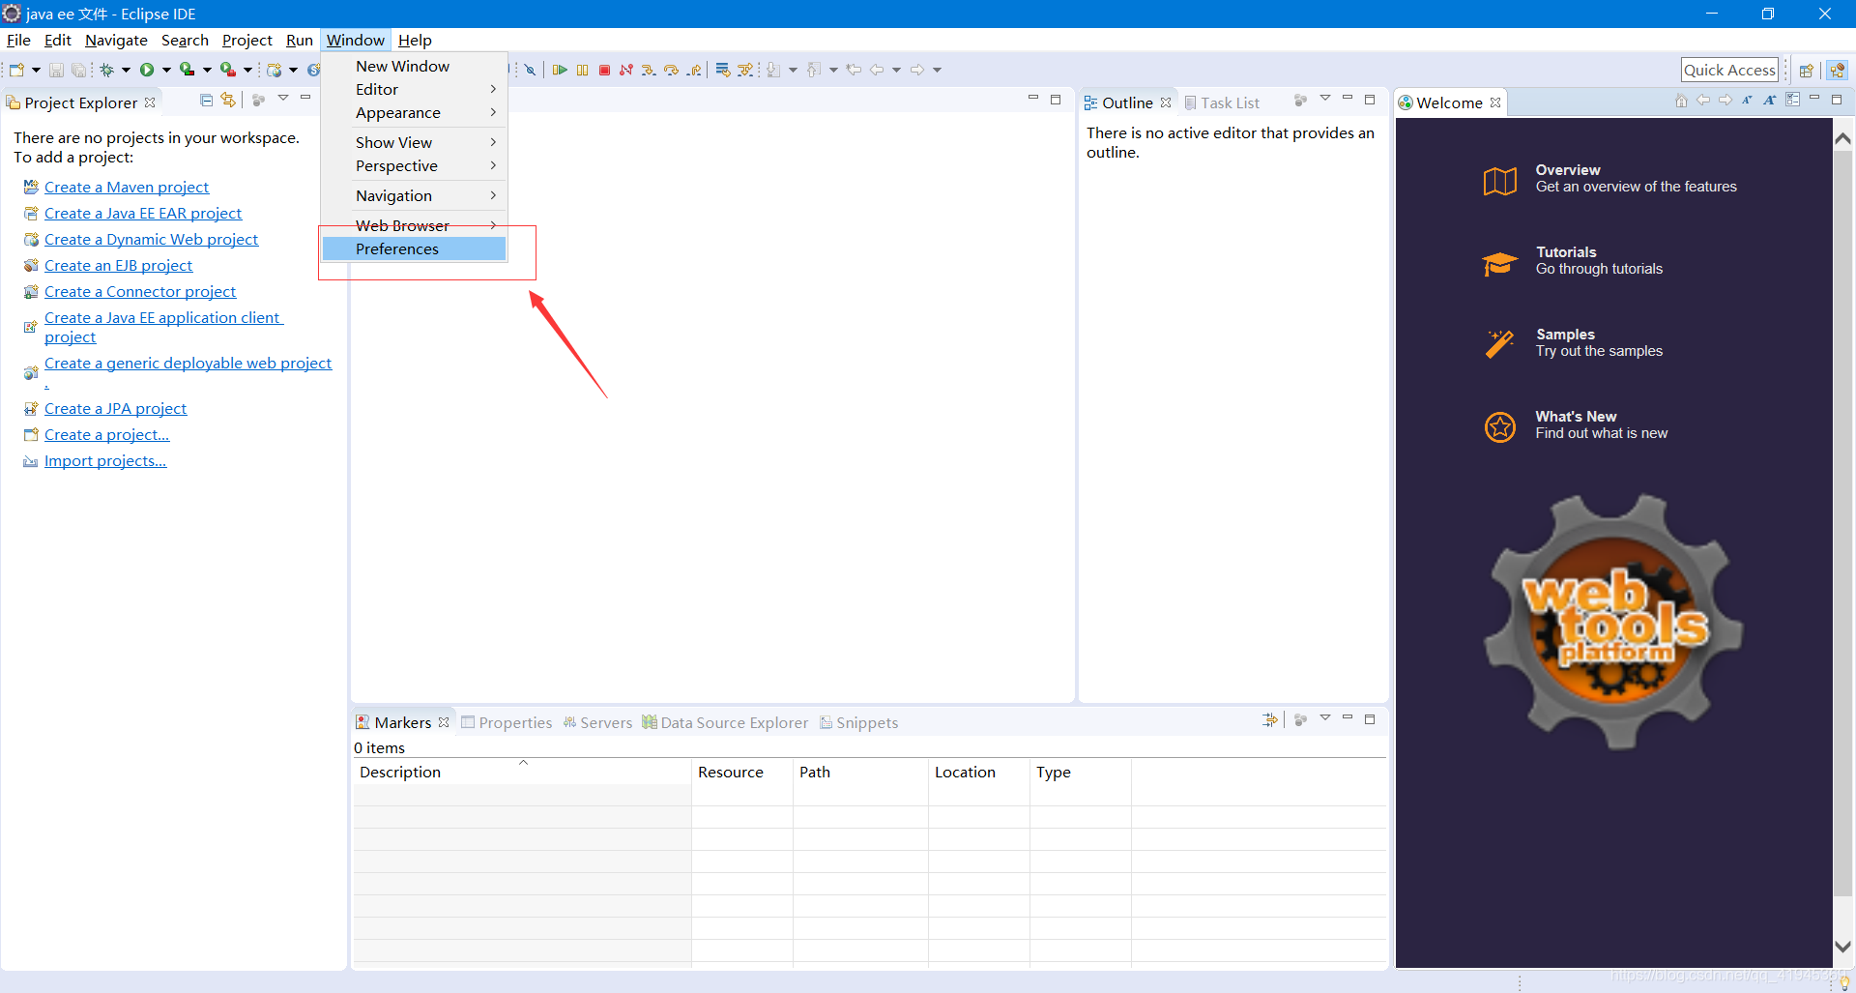Click Create a JPA project link
This screenshot has width=1856, height=993.
pyautogui.click(x=116, y=408)
